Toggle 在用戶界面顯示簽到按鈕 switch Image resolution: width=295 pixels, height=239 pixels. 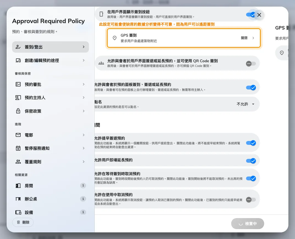(251, 15)
